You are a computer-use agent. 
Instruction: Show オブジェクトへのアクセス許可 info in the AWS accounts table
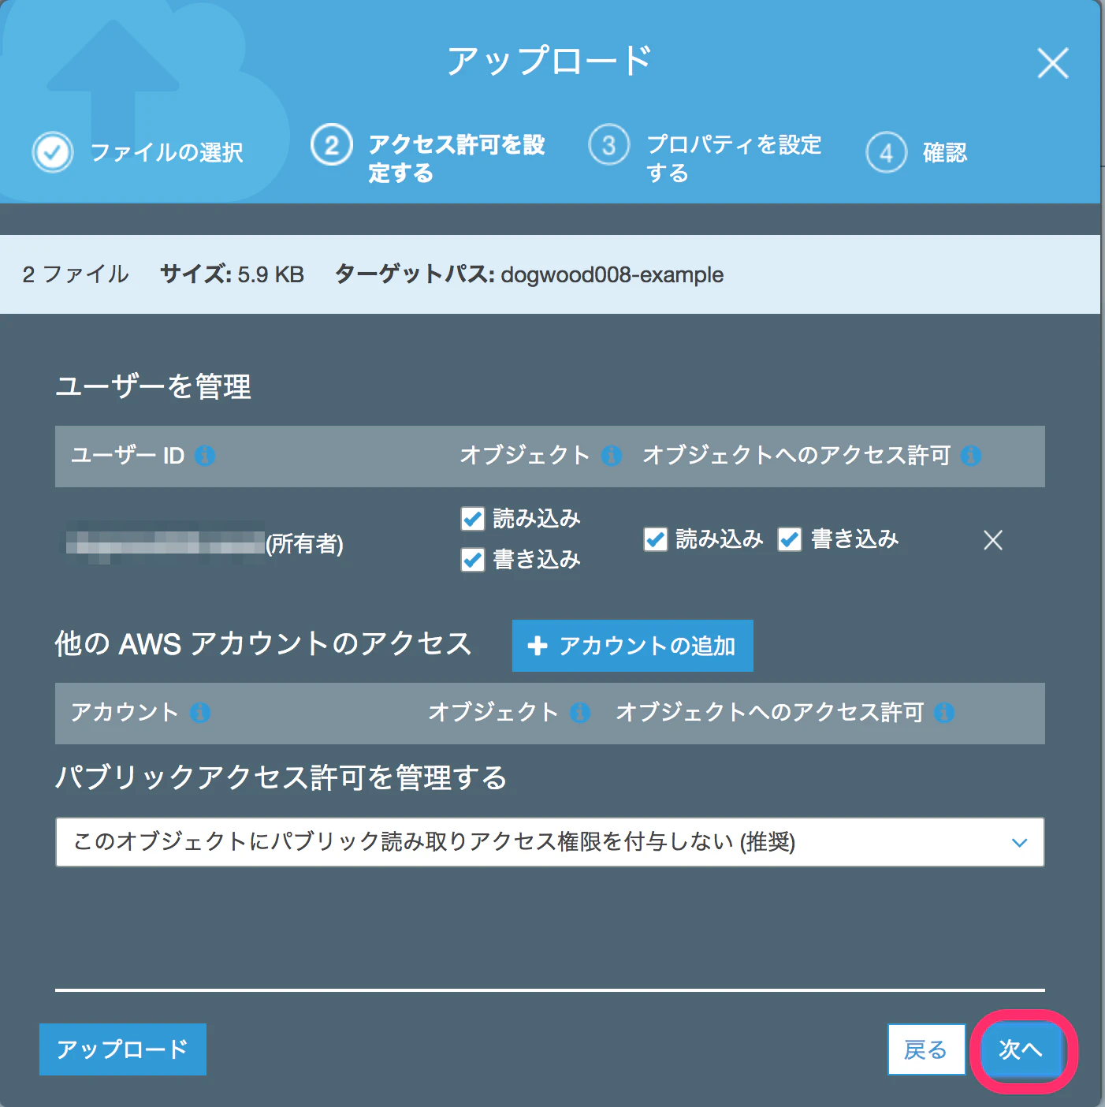pyautogui.click(x=944, y=713)
